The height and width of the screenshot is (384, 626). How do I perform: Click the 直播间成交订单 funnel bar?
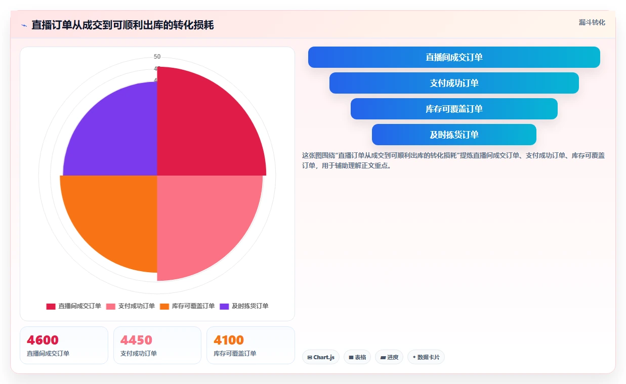coord(454,57)
